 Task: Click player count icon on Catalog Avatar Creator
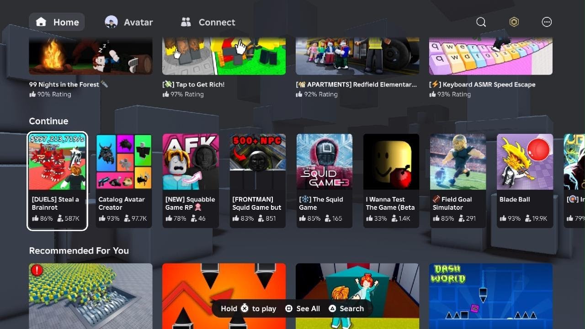(x=127, y=218)
